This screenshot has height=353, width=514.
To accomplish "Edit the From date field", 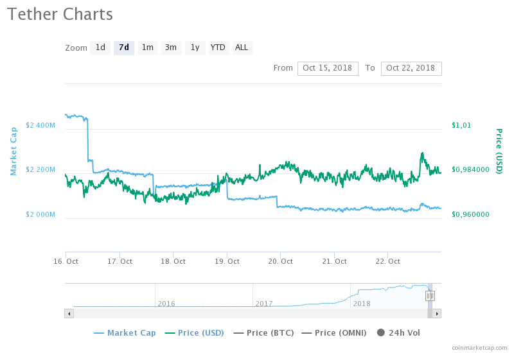I will click(x=328, y=69).
